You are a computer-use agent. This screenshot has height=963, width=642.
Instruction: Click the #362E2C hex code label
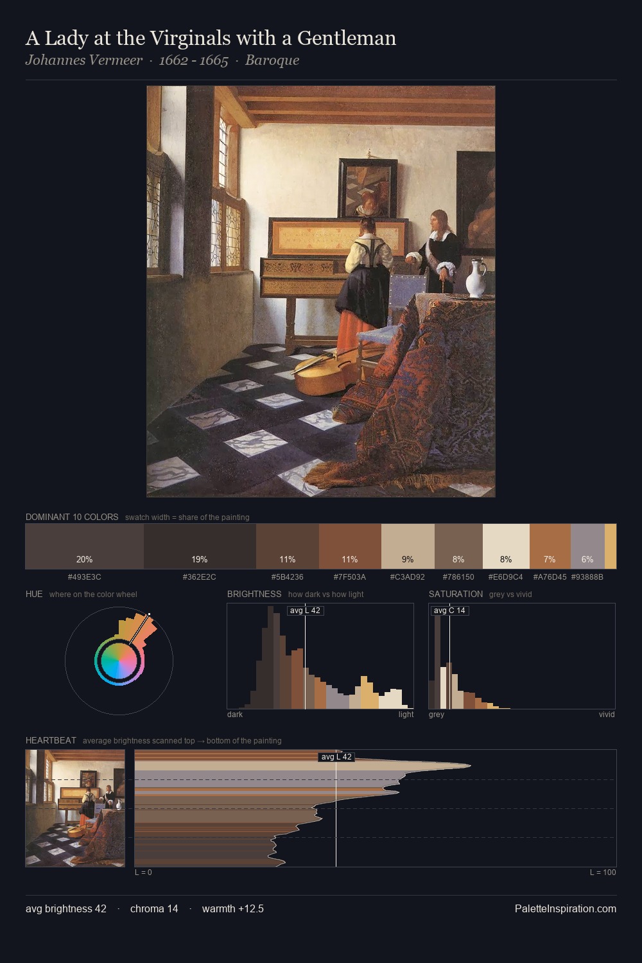coord(200,577)
